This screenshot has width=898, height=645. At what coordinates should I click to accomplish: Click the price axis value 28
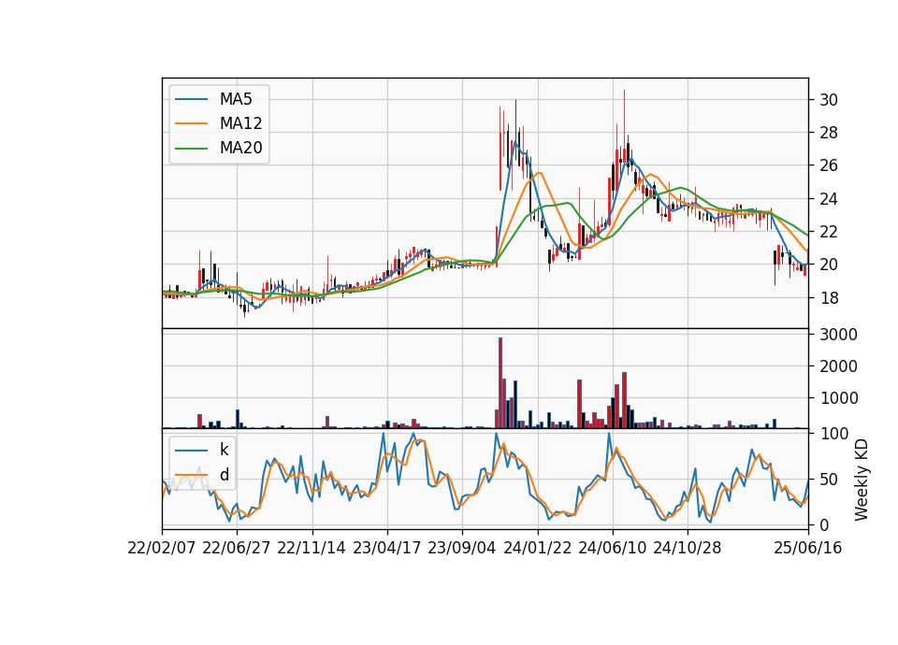click(x=829, y=133)
